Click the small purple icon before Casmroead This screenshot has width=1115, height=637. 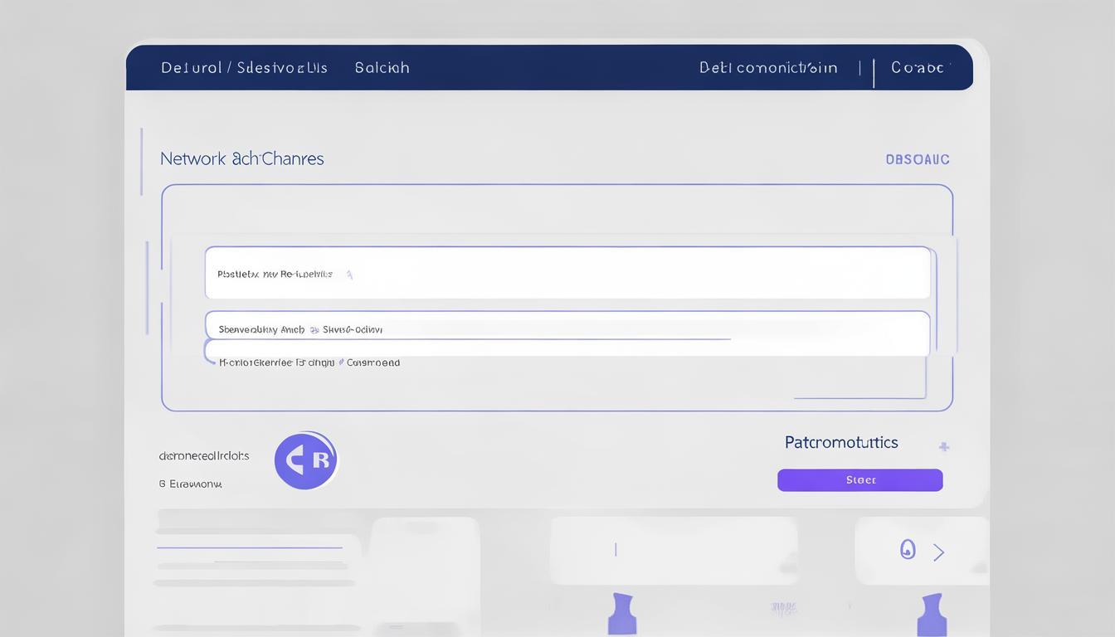pos(340,362)
